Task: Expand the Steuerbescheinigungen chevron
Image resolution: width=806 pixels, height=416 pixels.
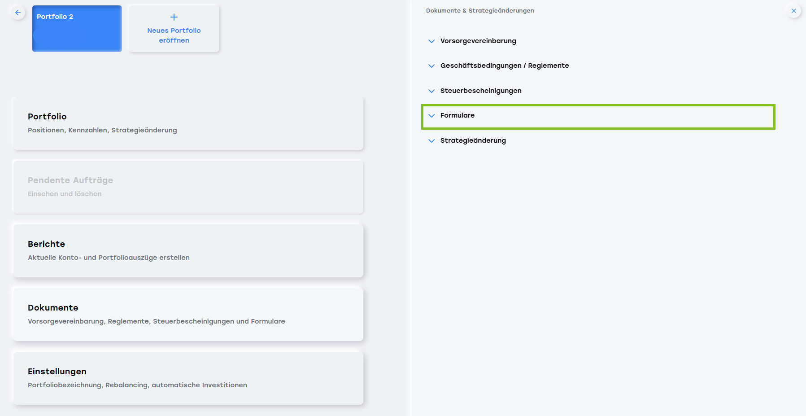Action: (431, 91)
